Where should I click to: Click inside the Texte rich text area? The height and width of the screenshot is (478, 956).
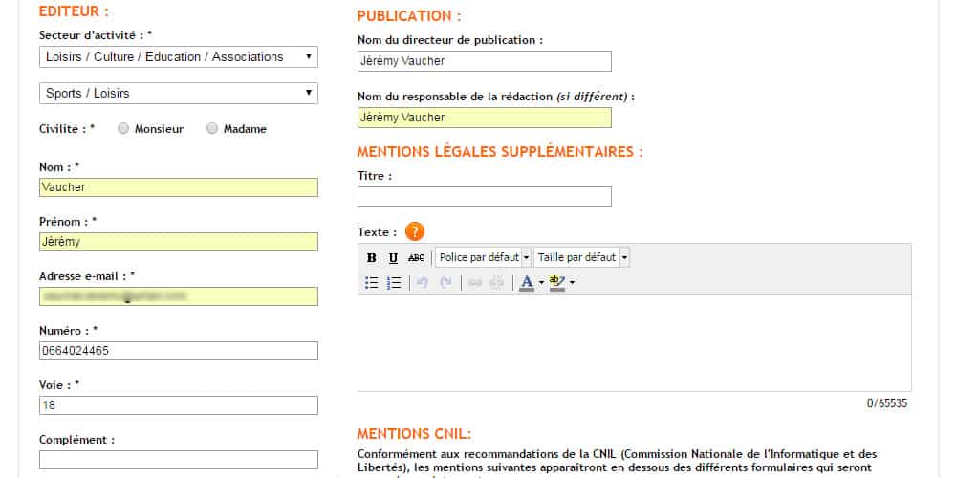click(x=634, y=342)
